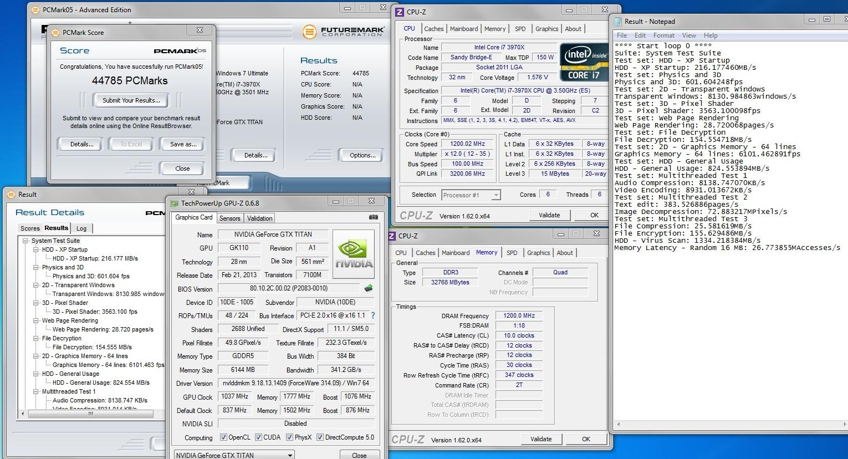
Task: Open Notepad File menu
Action: point(622,35)
